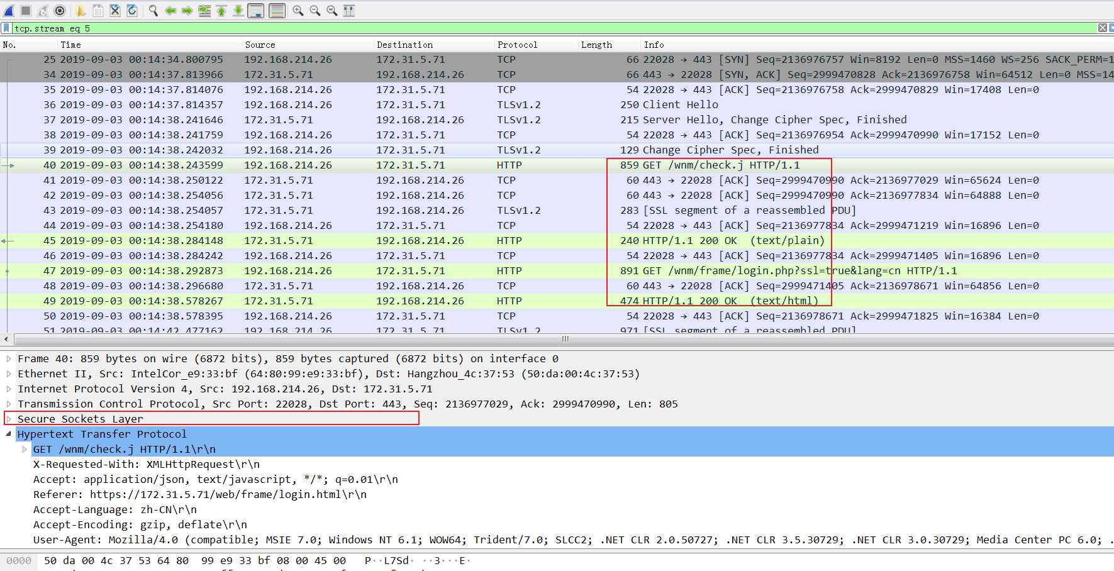Reset text to normal size
Image resolution: width=1114 pixels, height=571 pixels.
tap(332, 11)
